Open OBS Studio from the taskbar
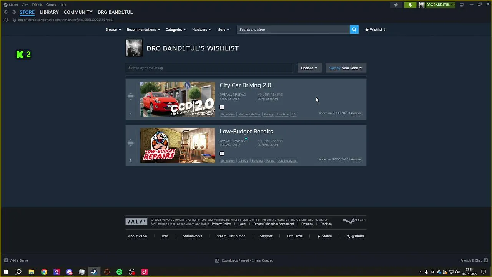492x277 pixels. point(132,272)
